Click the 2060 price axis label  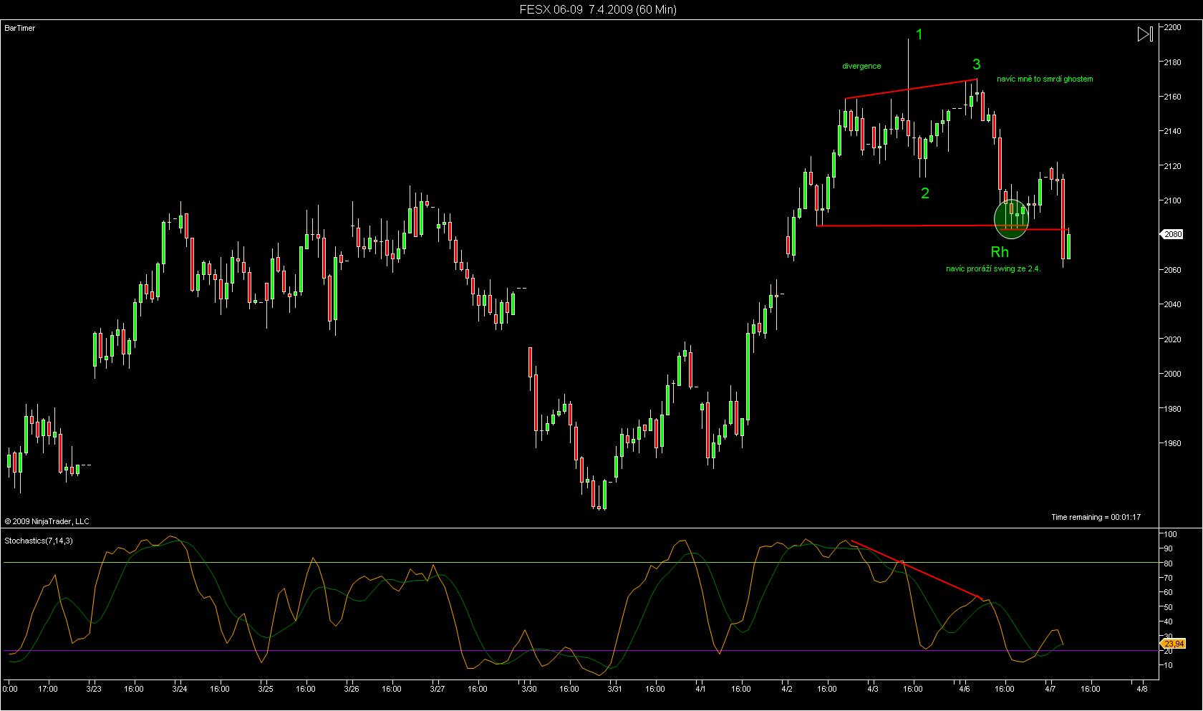point(1173,270)
